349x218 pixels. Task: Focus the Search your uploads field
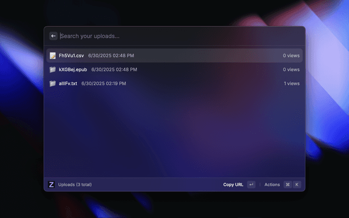(x=180, y=36)
